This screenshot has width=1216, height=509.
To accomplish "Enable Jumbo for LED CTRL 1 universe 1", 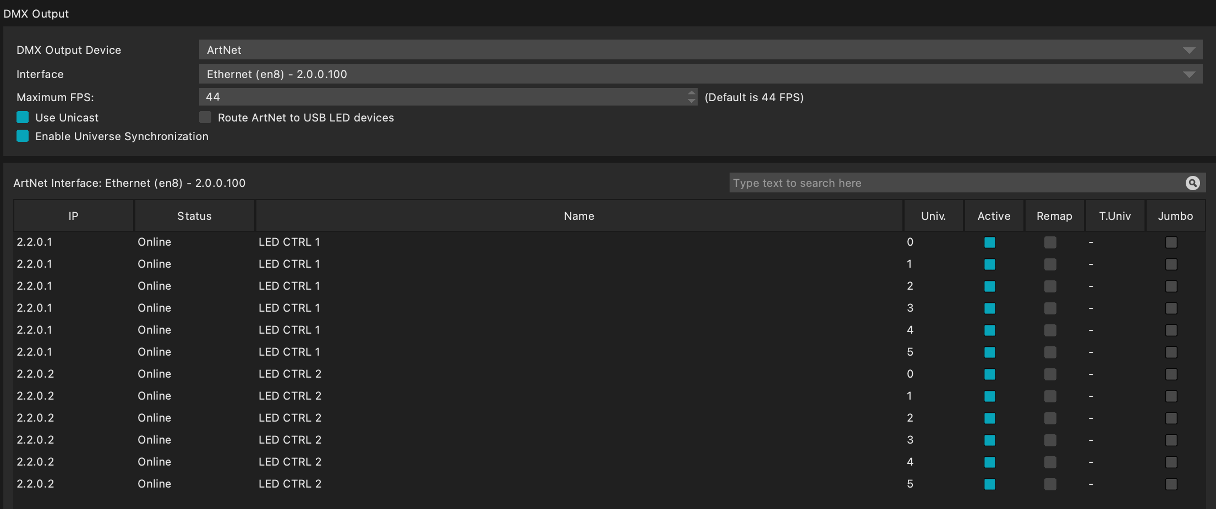I will pos(1171,264).
